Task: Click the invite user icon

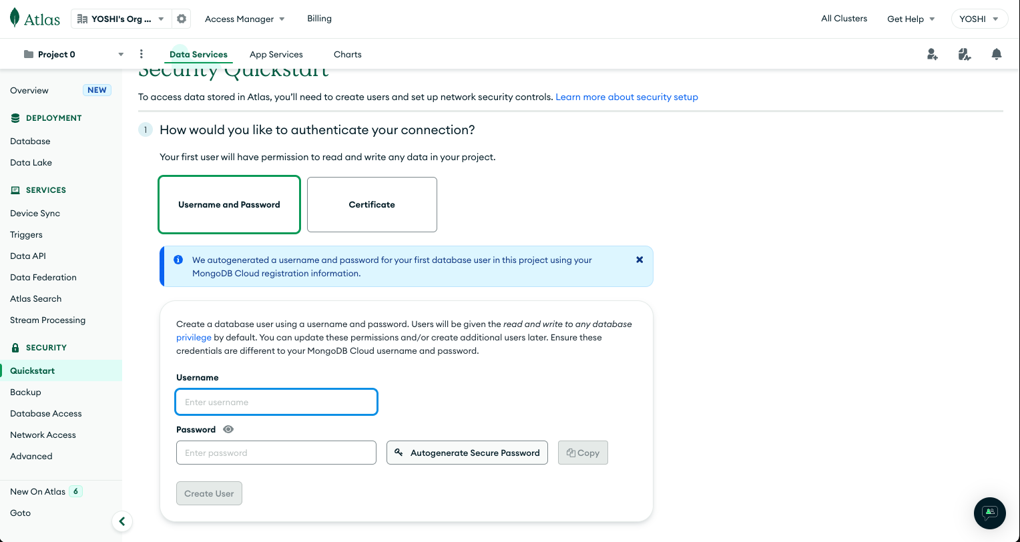Action: tap(933, 55)
